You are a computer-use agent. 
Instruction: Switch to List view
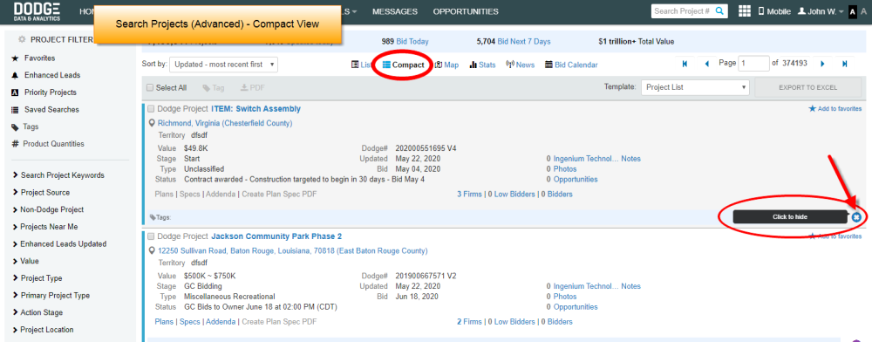362,65
